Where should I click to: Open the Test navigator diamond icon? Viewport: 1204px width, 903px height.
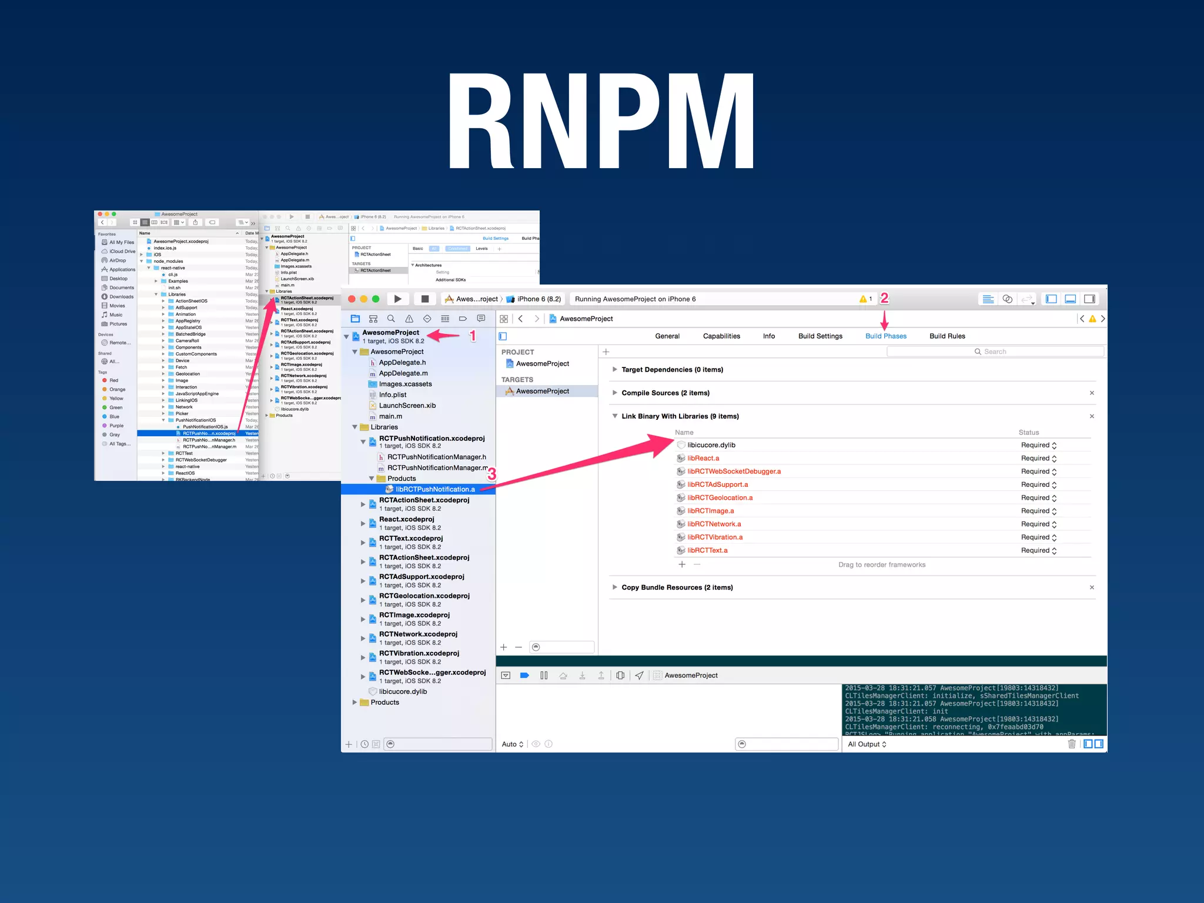(x=427, y=319)
